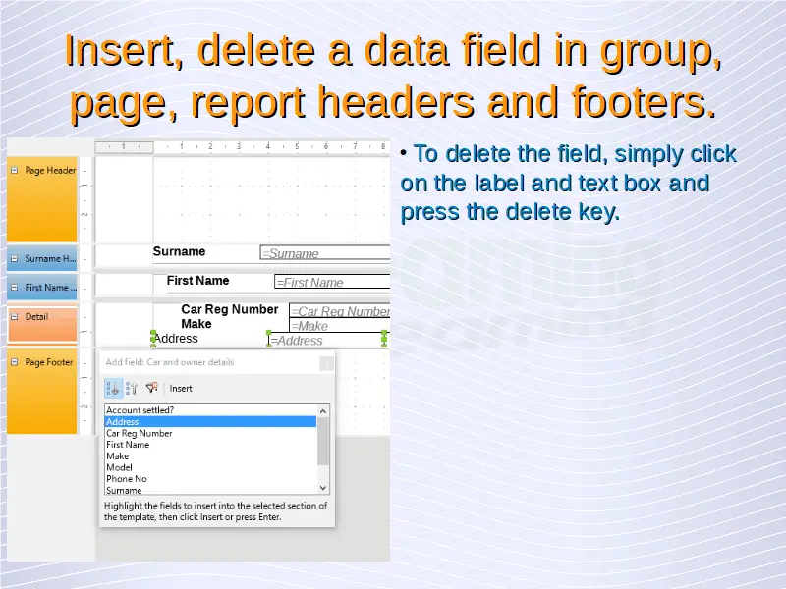Select the bold 'First Name' label in the report

click(x=197, y=281)
